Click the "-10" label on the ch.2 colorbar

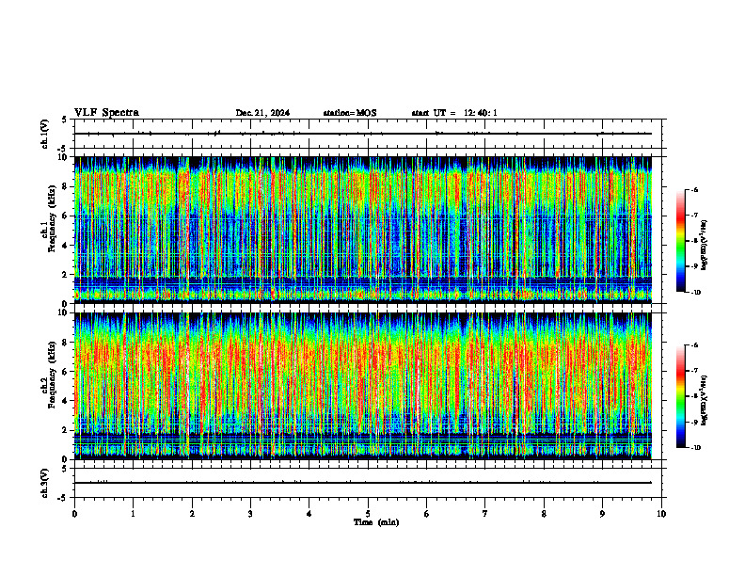(696, 447)
